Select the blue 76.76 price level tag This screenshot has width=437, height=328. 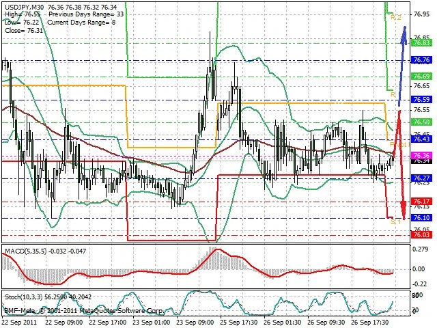[x=421, y=61]
